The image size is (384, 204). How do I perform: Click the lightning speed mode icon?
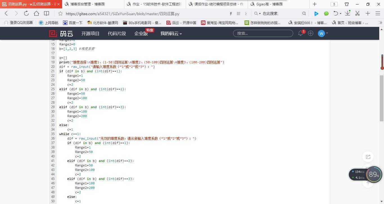coord(231,13)
